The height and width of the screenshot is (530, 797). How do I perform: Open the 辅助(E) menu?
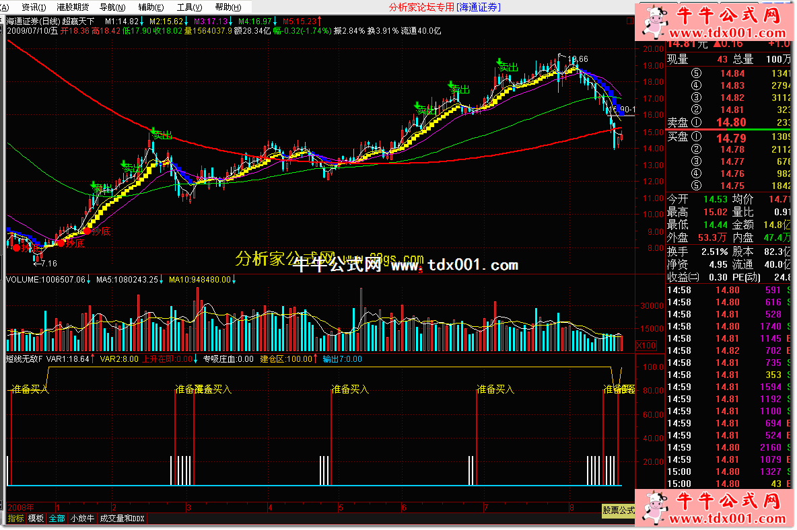[x=151, y=7]
